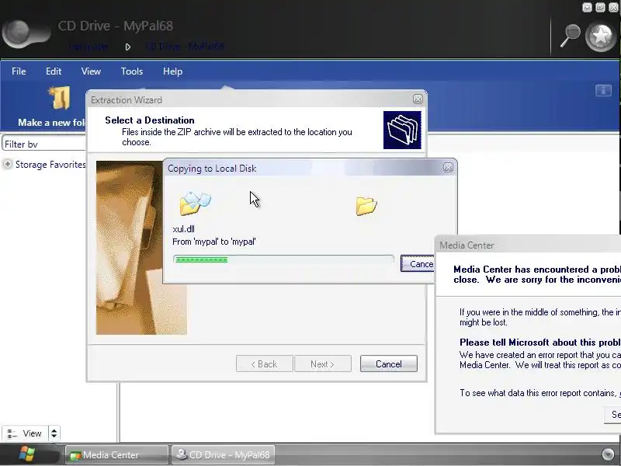Screen dimensions: 621x466
Task: Click the From 'mypal' to 'mypal' text
Action: tap(214, 242)
